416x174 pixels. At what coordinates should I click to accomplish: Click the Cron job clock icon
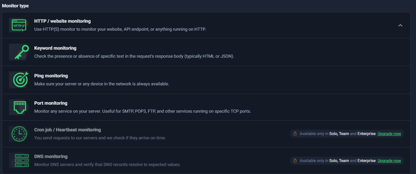19,134
